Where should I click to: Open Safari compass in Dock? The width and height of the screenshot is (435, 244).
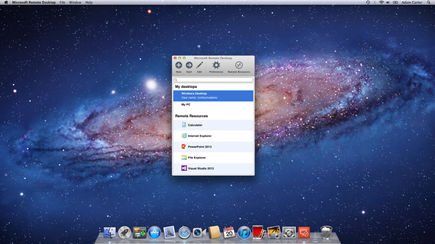(x=184, y=233)
